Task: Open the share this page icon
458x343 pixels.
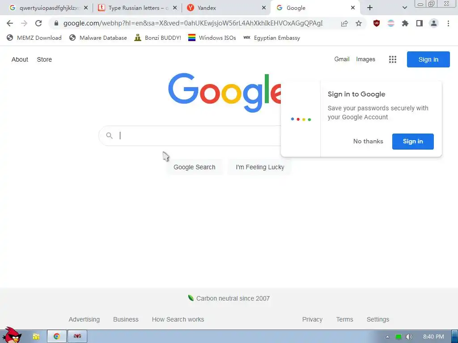Action: [344, 23]
